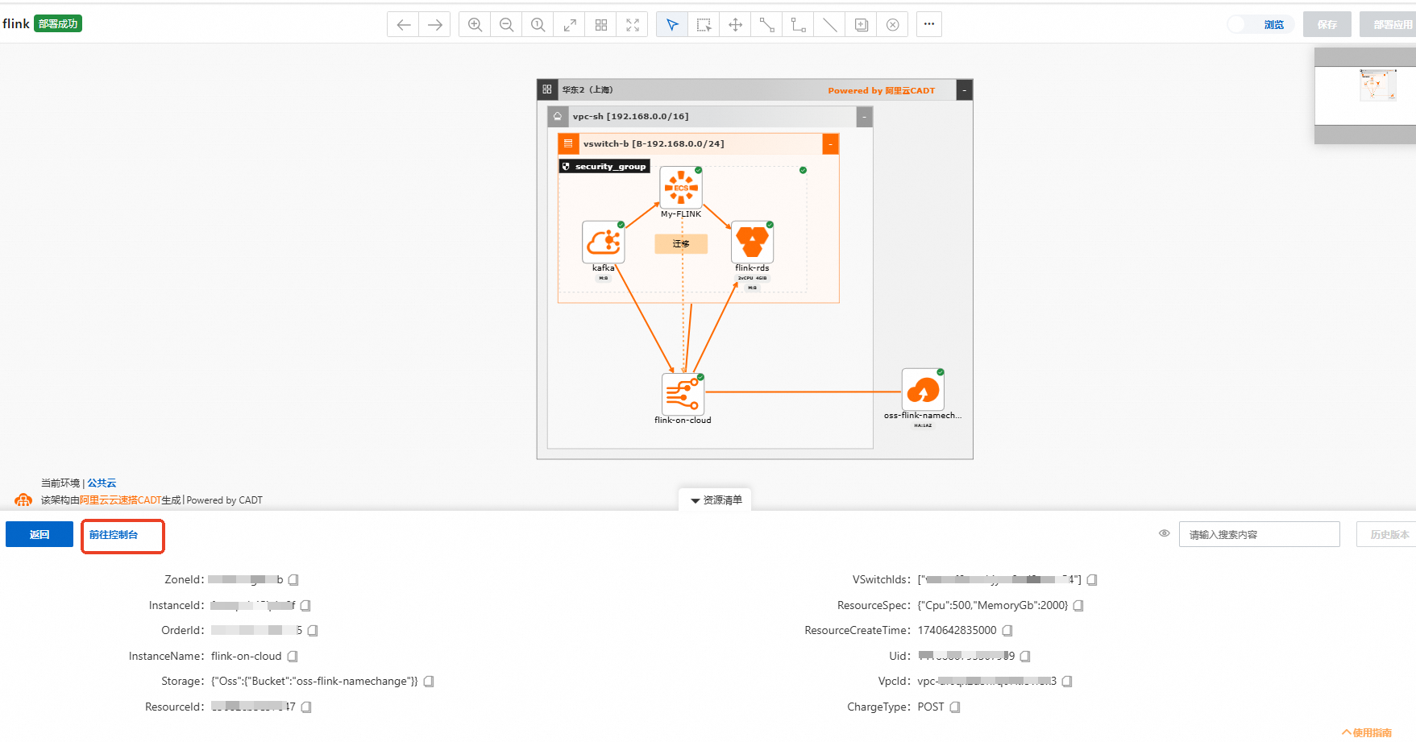Select the move pan tool

coord(735,25)
